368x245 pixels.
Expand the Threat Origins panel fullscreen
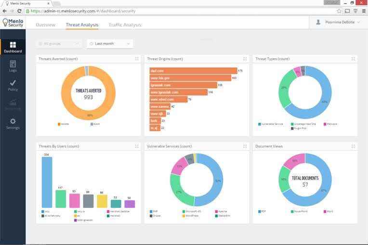coord(245,59)
